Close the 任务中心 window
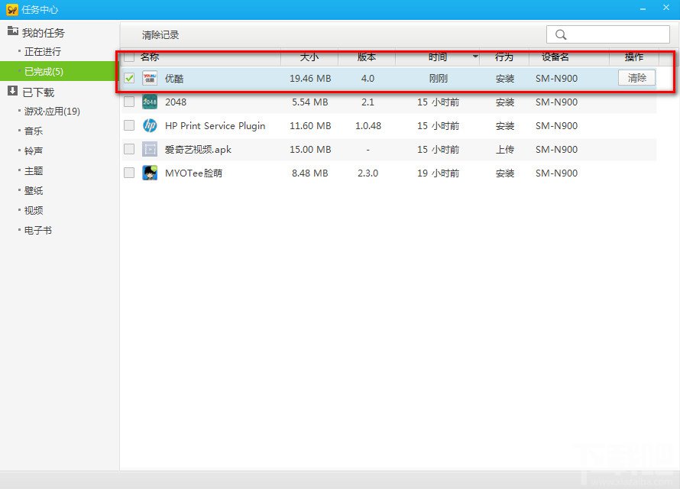Viewport: 680px width, 489px height. 666,8
